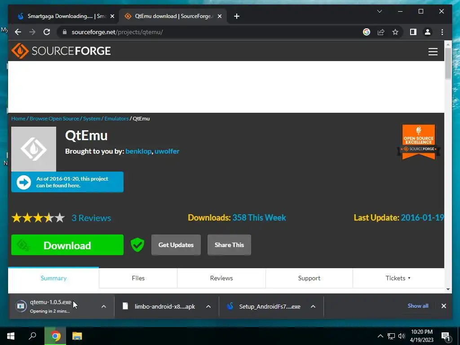Close the downloads bar
The height and width of the screenshot is (345, 460).
pos(443,306)
